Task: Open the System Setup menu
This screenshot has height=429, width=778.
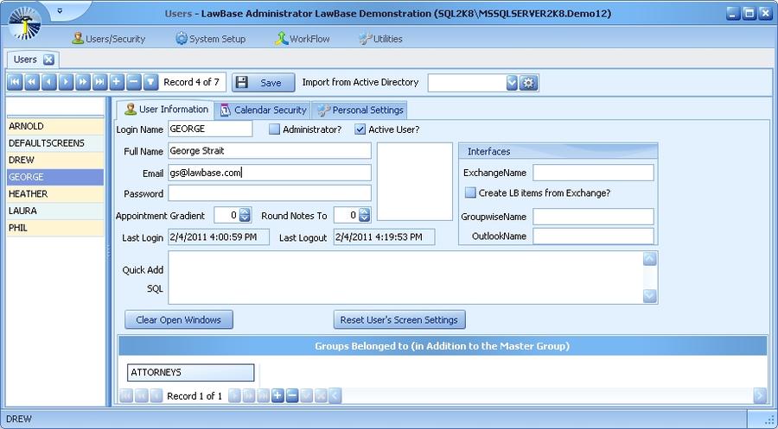Action: pyautogui.click(x=210, y=39)
